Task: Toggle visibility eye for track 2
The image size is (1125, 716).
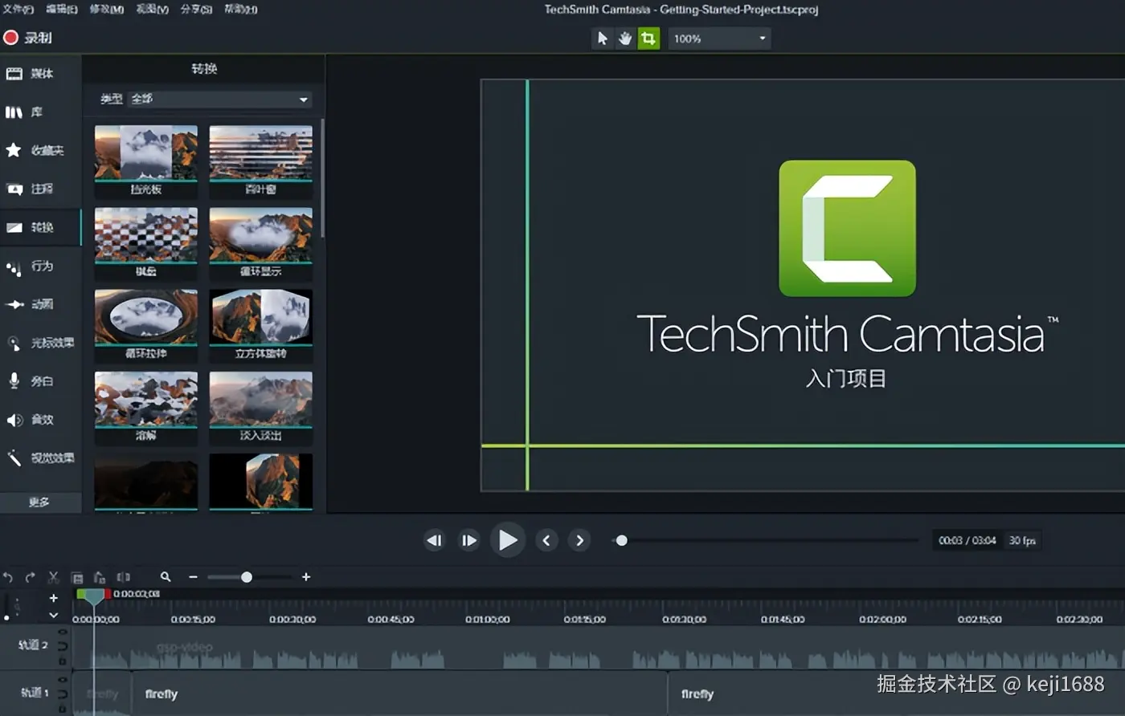Action: point(63,633)
